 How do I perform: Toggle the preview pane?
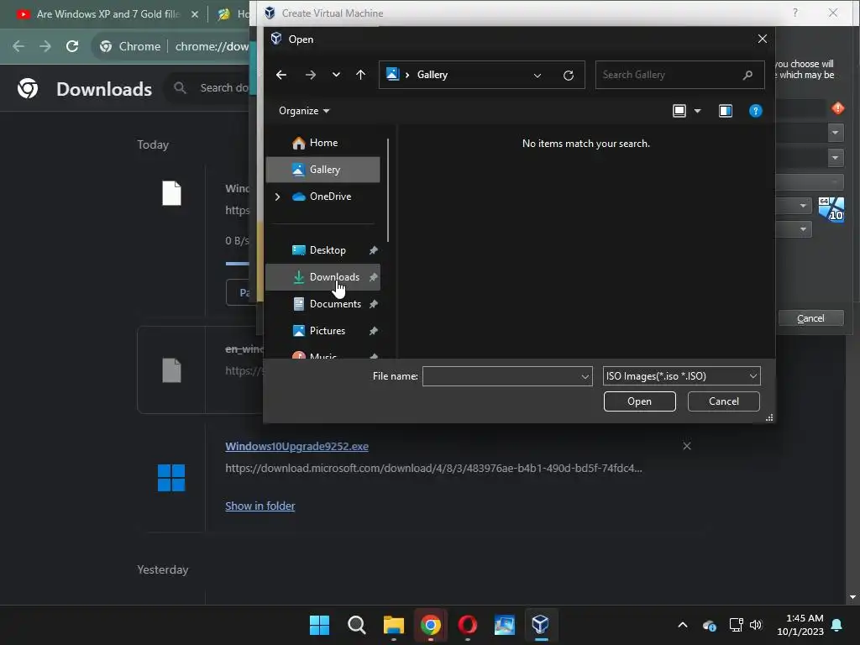725,111
